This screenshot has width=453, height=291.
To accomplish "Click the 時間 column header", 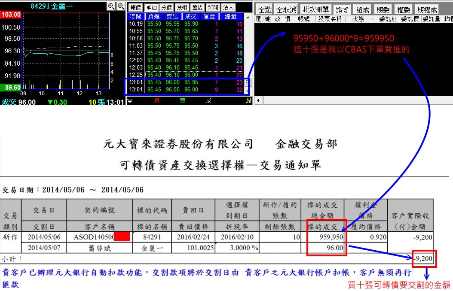I will (136, 16).
